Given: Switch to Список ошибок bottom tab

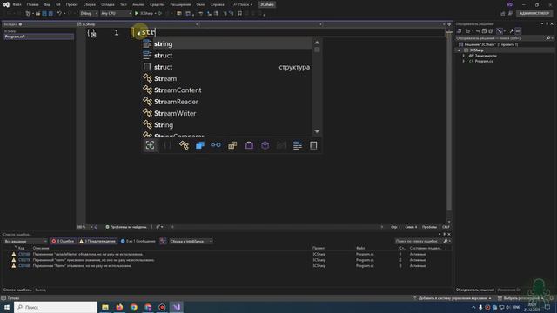Looking at the screenshot, I should [17, 290].
